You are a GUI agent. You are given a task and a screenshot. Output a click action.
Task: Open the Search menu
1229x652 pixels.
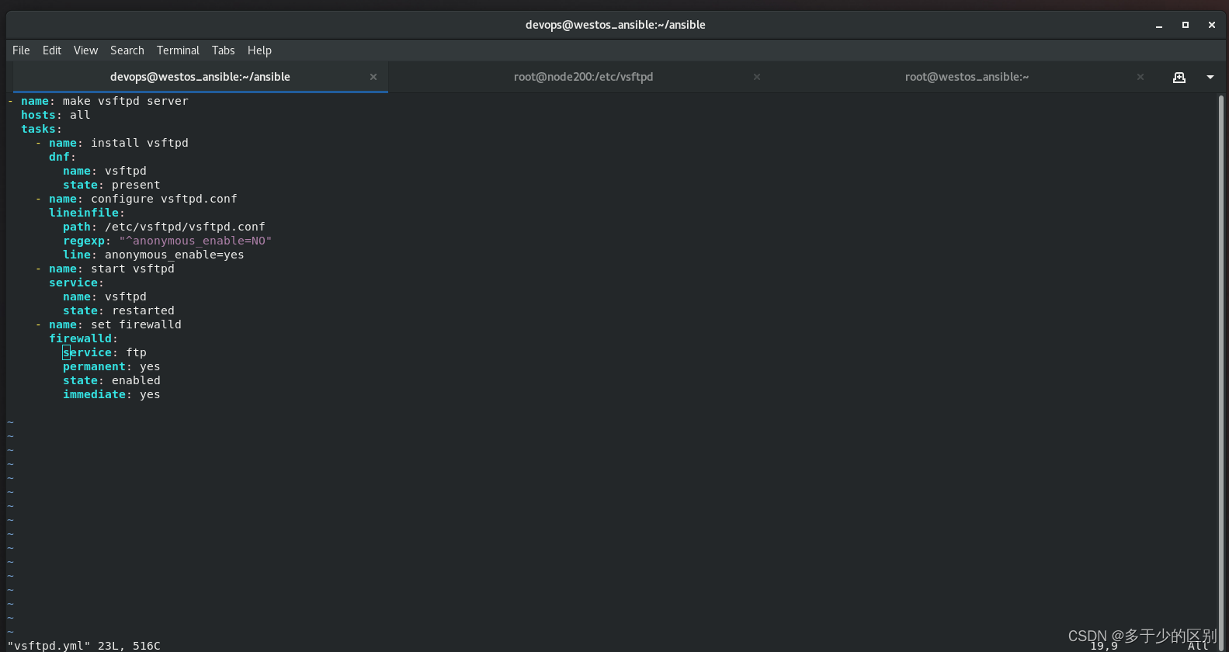point(127,50)
